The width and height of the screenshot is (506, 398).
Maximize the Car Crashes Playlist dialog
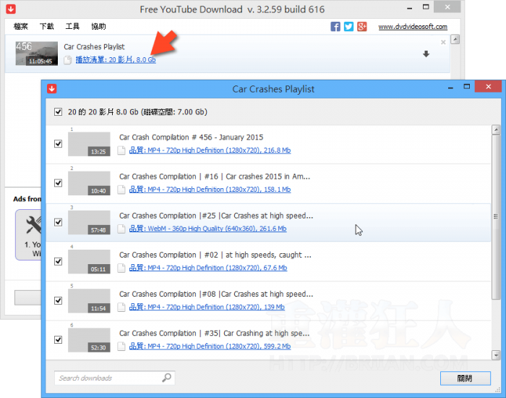pos(467,87)
